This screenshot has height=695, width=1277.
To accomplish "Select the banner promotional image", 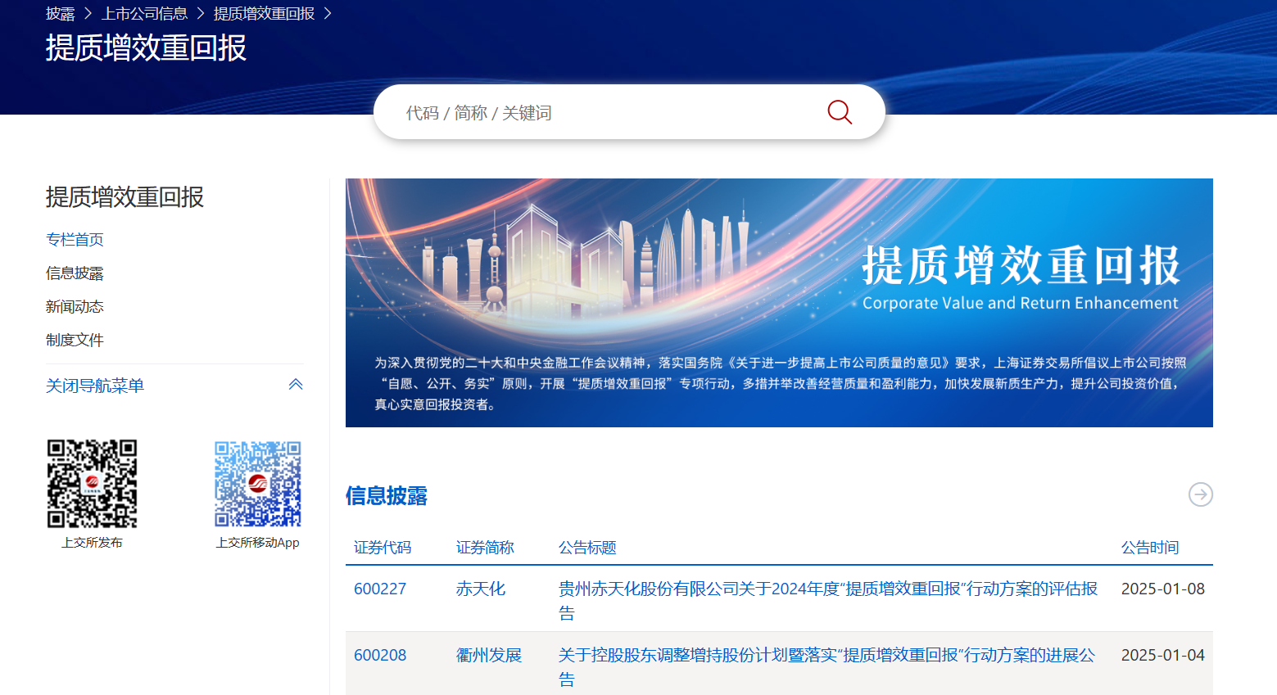I will click(x=779, y=302).
